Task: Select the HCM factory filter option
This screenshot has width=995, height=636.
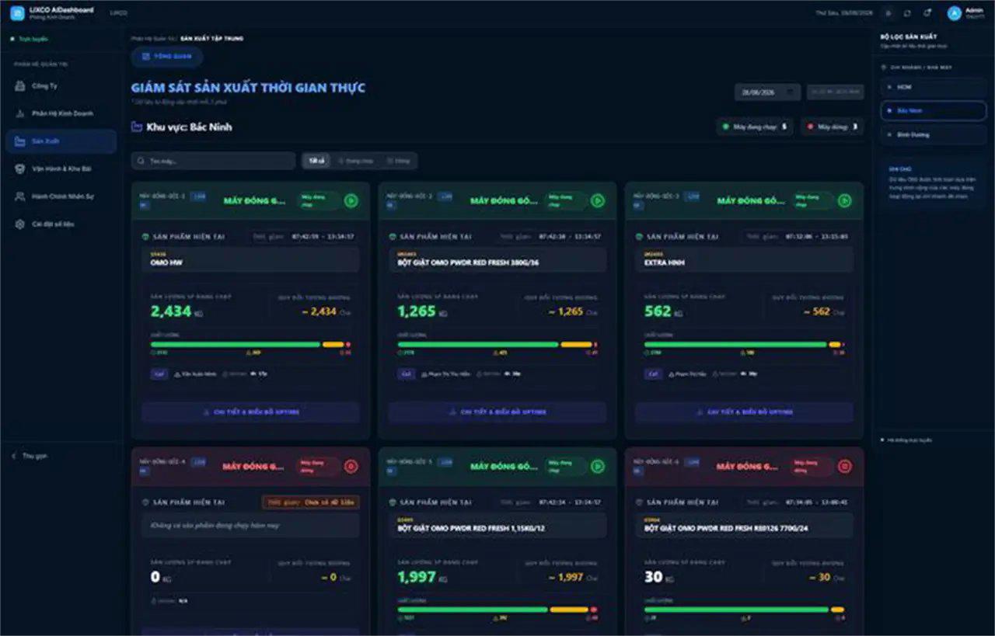Action: [933, 87]
